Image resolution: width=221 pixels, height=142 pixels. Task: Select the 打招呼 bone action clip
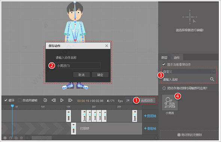click(x=106, y=129)
